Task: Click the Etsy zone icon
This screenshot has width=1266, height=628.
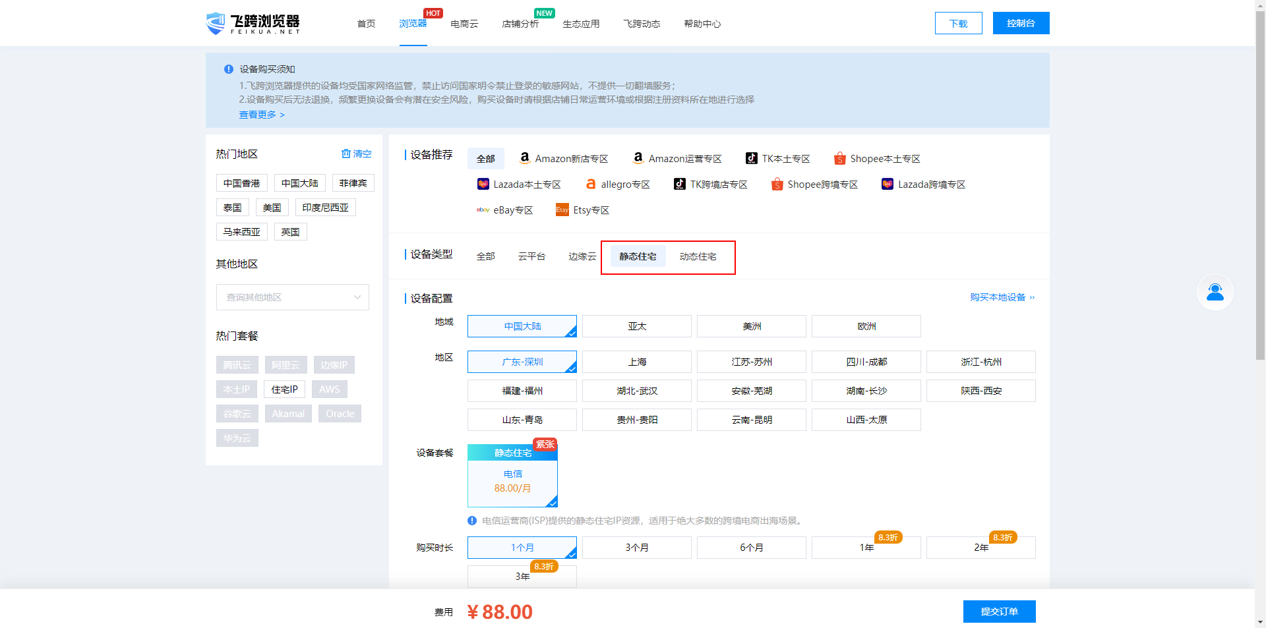Action: [x=562, y=210]
